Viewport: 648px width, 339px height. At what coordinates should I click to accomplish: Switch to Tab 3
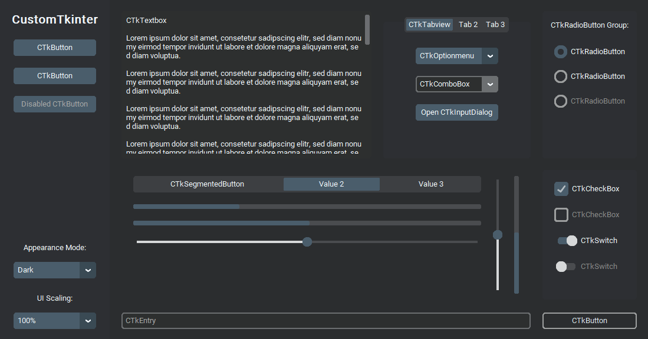coord(495,25)
